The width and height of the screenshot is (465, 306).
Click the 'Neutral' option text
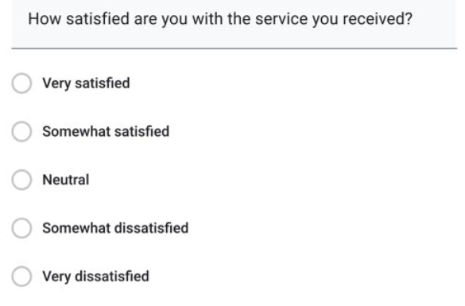66,180
